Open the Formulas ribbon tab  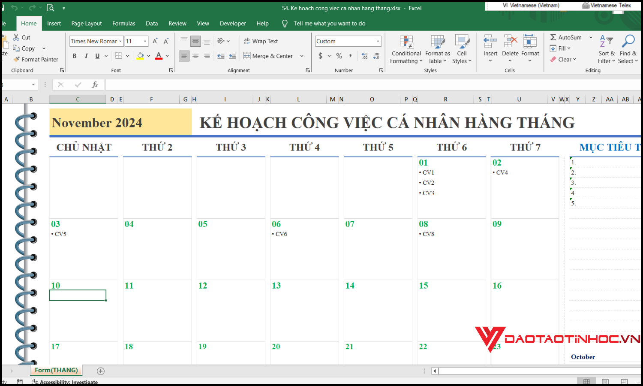123,24
